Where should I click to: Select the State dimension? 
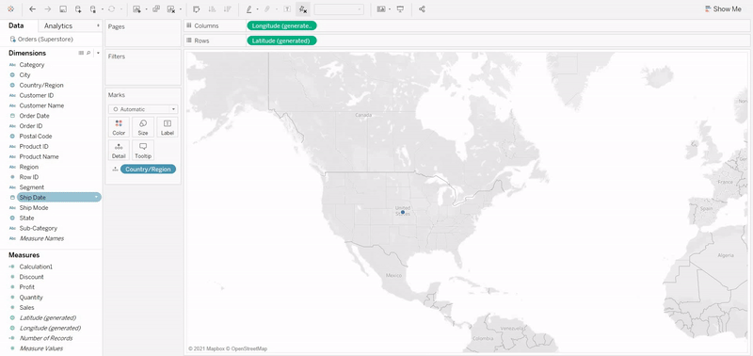27,218
